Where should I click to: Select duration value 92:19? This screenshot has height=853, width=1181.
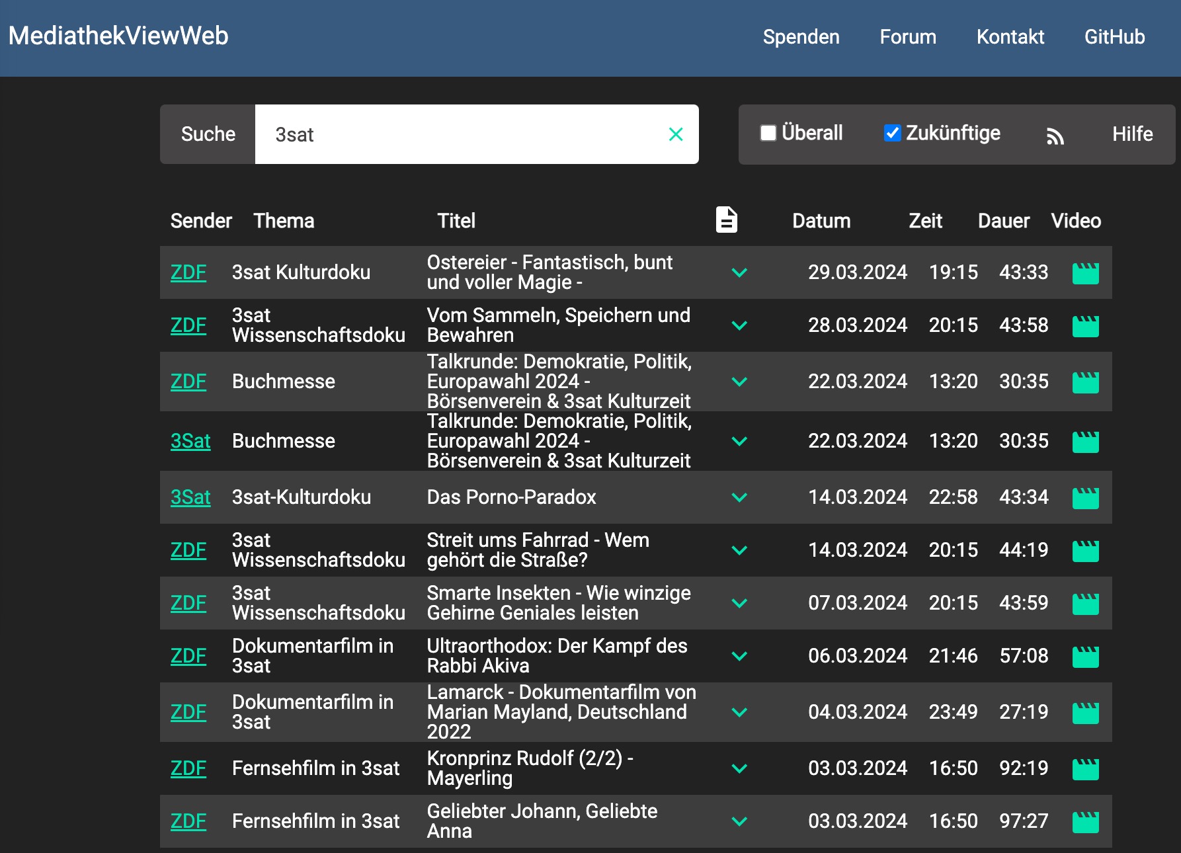pyautogui.click(x=1024, y=768)
